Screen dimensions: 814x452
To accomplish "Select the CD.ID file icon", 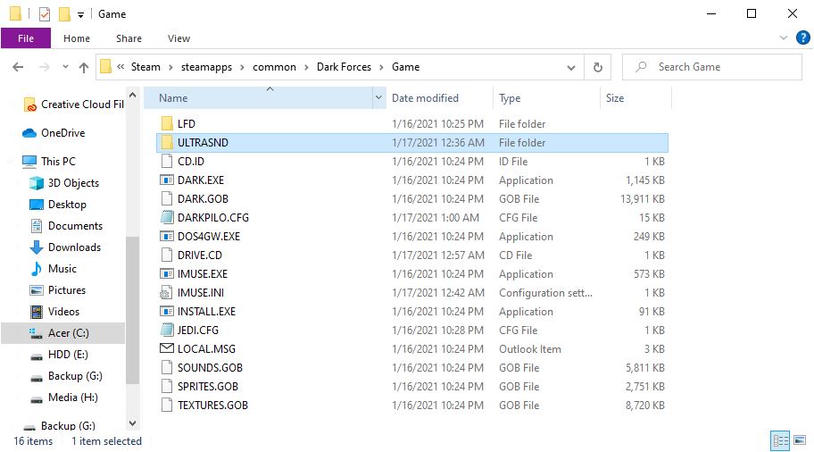I will (x=167, y=161).
